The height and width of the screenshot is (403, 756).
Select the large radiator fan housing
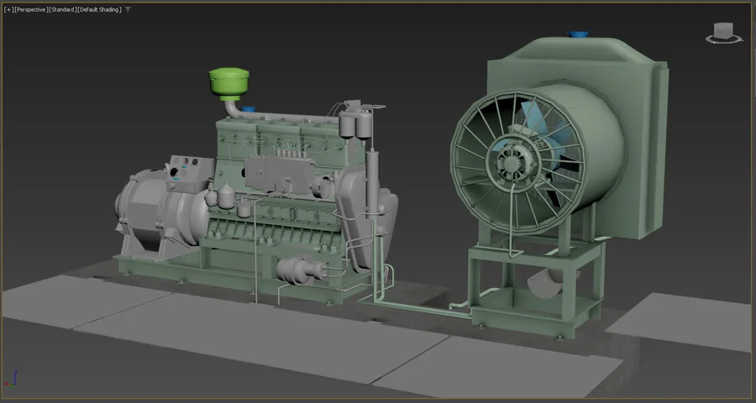[x=538, y=159]
